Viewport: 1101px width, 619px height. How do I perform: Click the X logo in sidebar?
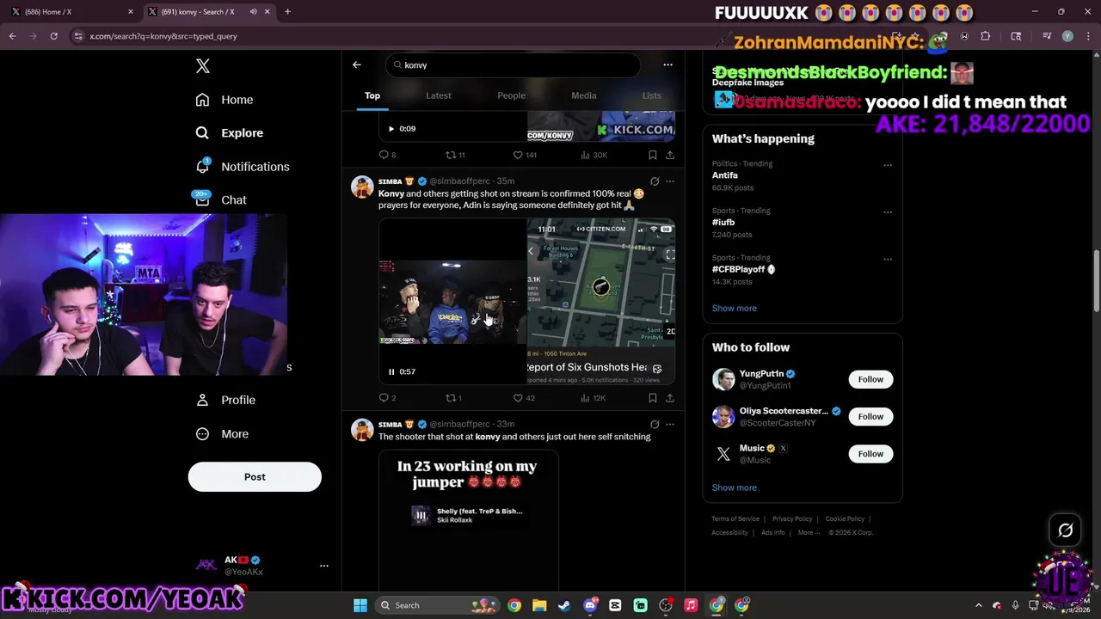203,66
